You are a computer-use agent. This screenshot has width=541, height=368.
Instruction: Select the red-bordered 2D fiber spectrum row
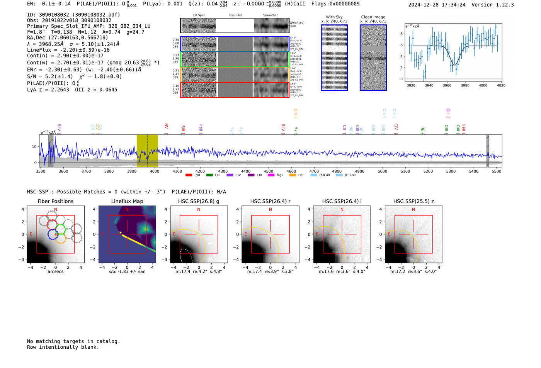235,90
